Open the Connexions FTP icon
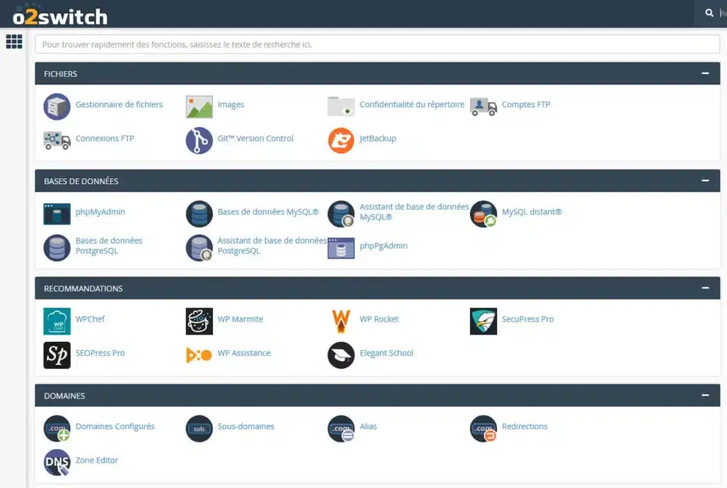 point(57,141)
